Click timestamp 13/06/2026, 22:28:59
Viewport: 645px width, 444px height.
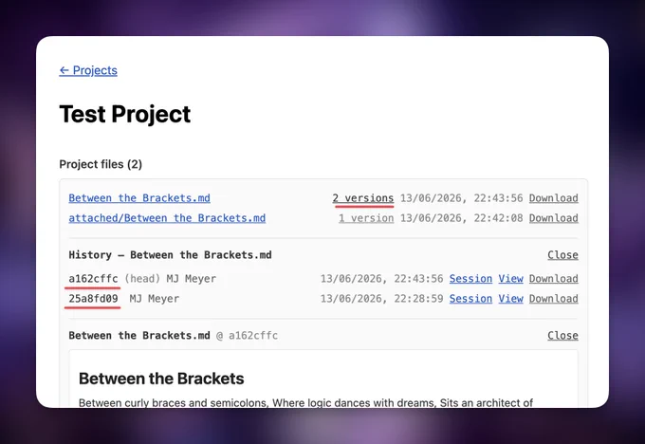click(x=381, y=299)
